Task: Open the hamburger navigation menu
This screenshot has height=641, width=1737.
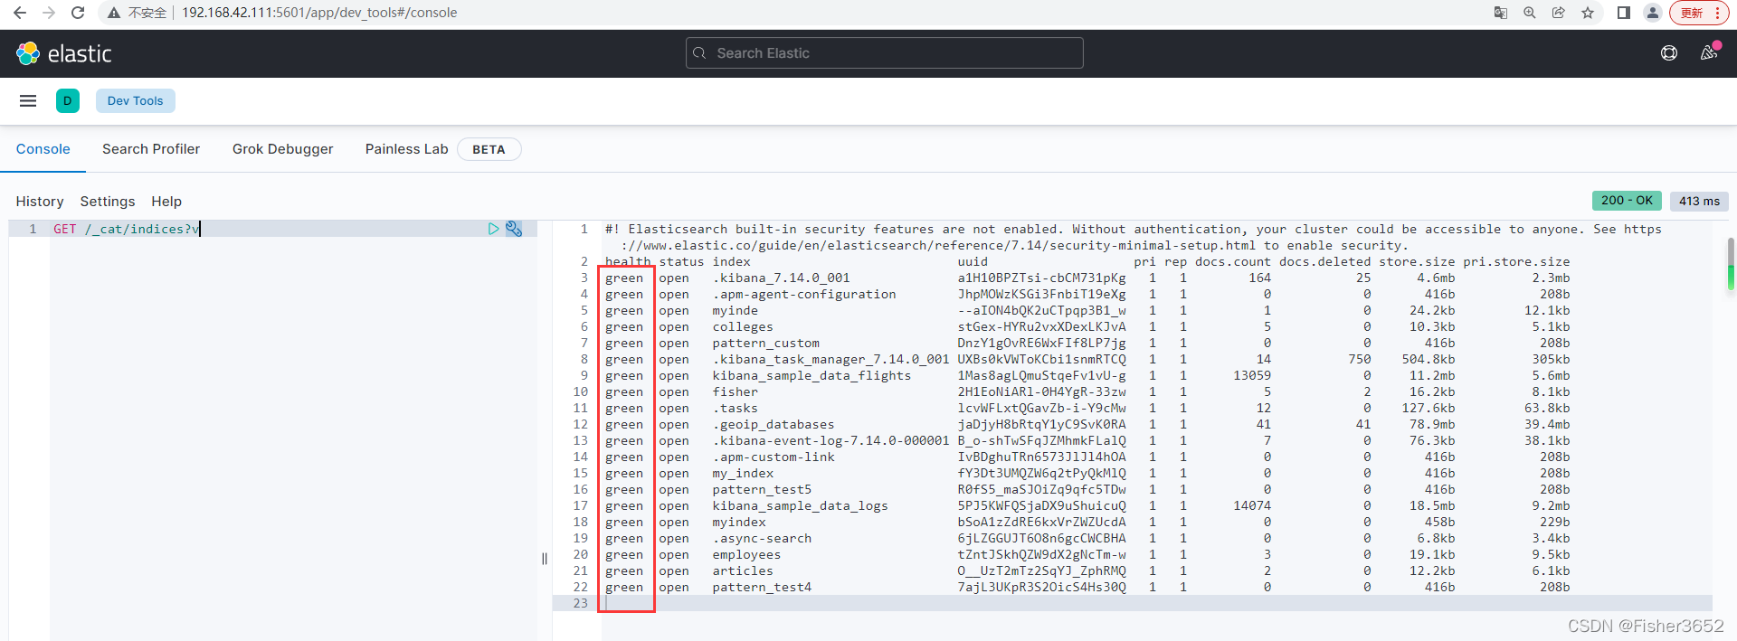Action: pos(28,100)
